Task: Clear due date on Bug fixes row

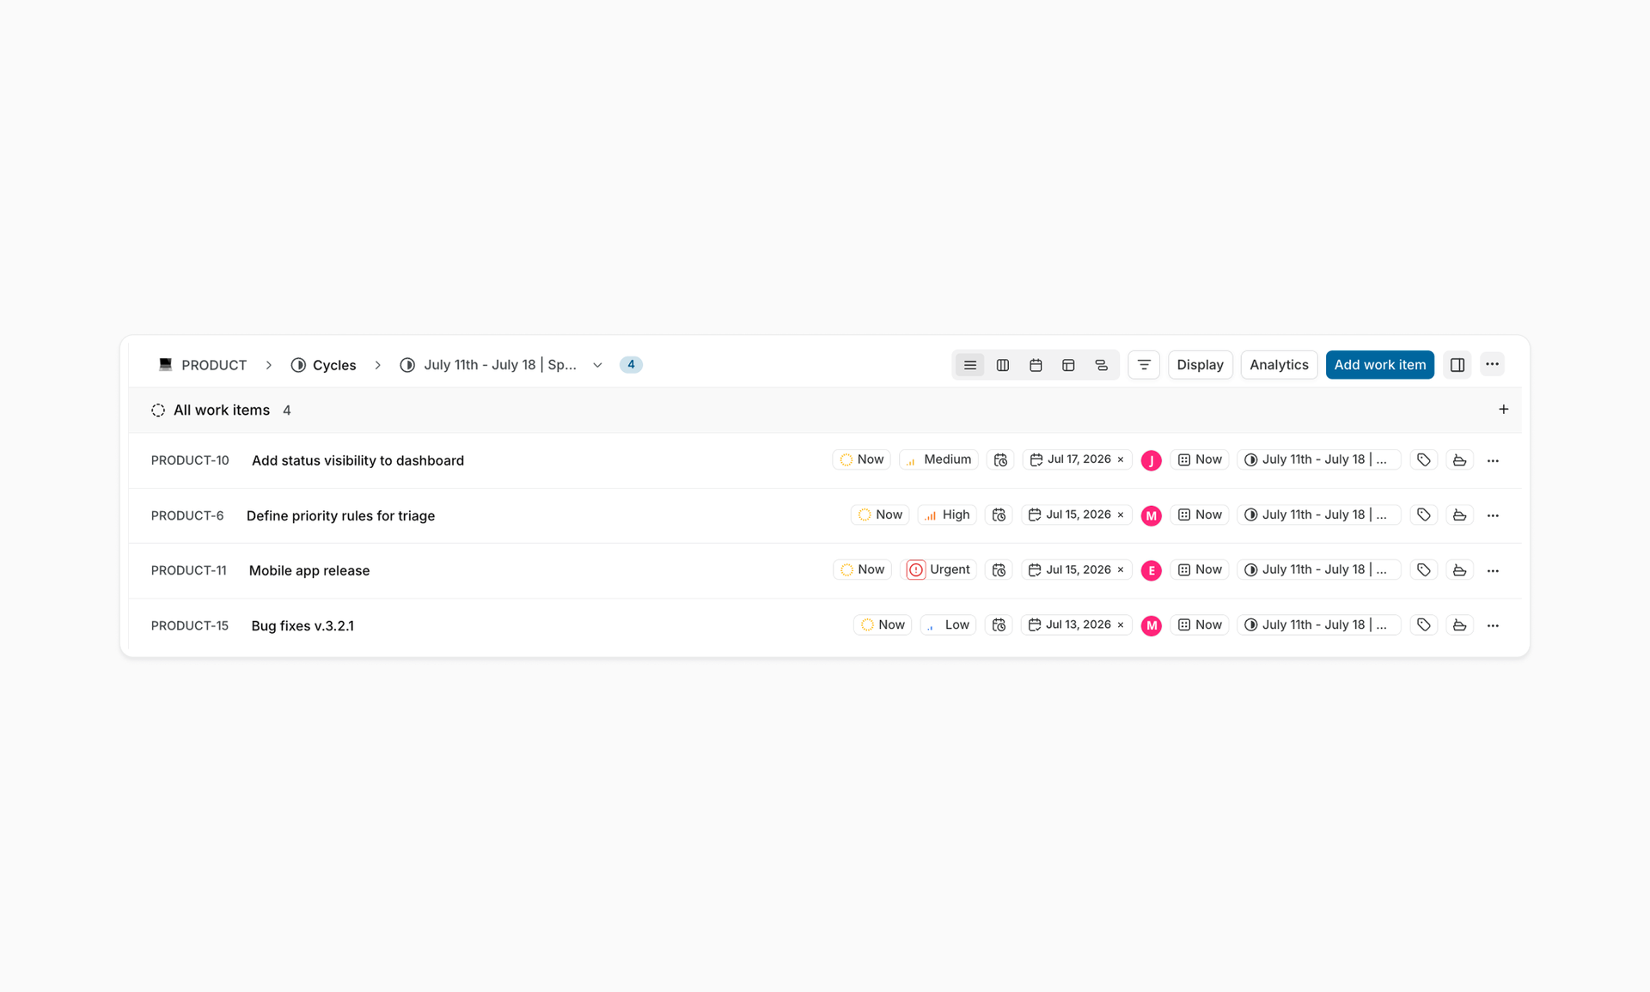Action: point(1121,624)
